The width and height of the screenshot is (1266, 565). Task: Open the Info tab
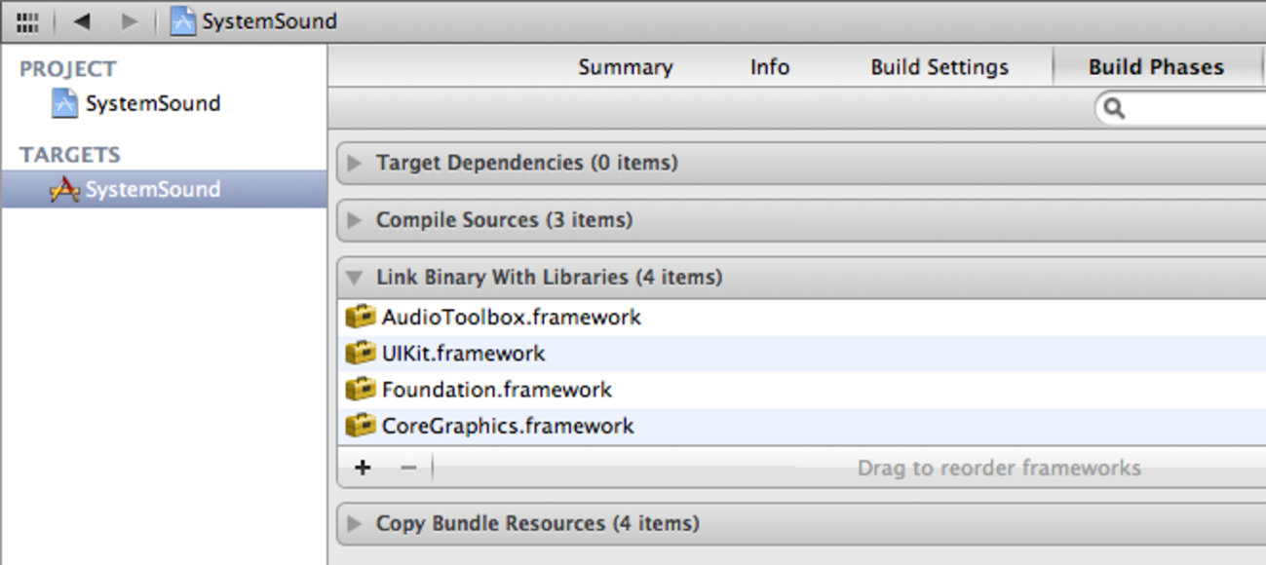(769, 67)
